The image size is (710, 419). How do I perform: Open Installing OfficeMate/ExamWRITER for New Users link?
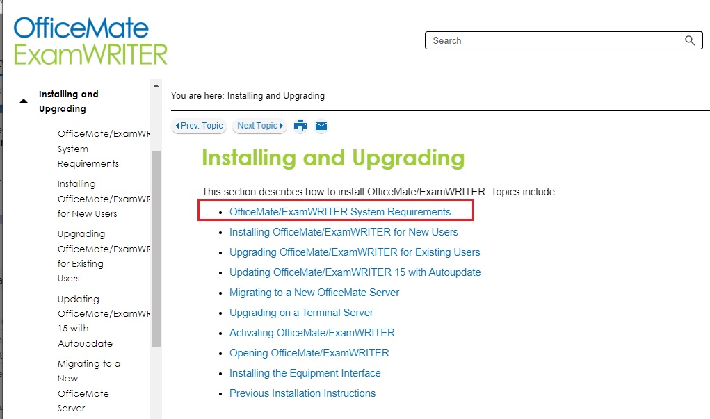tap(344, 231)
